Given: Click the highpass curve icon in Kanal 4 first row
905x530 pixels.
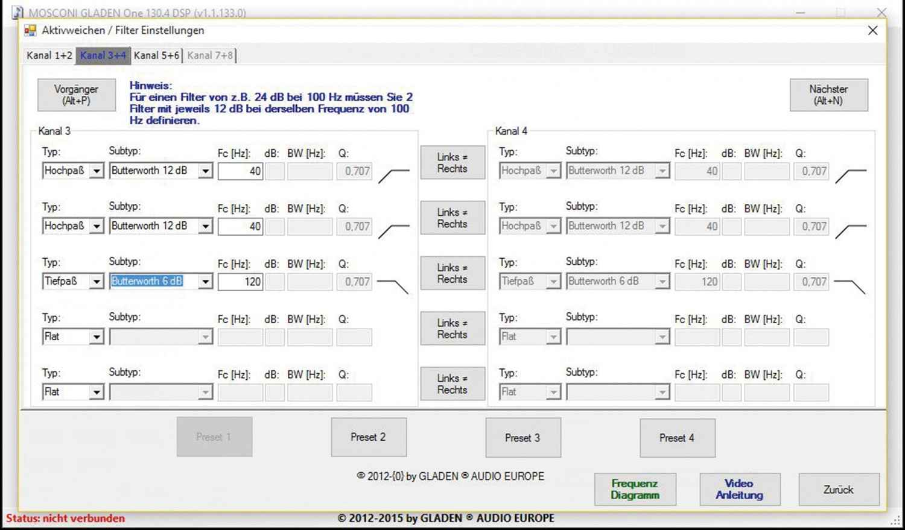Looking at the screenshot, I should click(x=851, y=176).
